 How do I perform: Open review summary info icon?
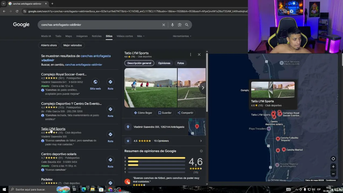click(201, 151)
